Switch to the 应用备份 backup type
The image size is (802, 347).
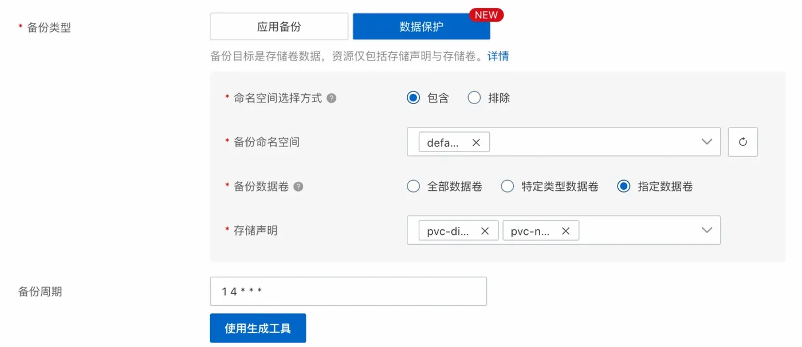(279, 26)
